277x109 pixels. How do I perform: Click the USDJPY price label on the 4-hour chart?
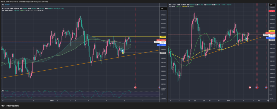click(267, 35)
